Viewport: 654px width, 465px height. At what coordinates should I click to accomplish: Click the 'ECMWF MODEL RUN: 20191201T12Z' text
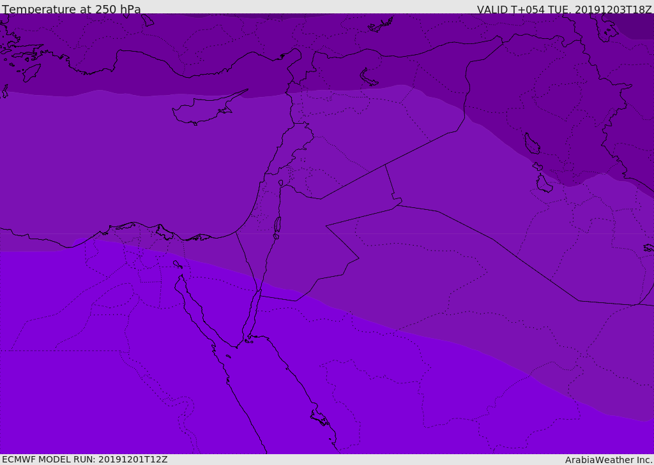[85, 459]
